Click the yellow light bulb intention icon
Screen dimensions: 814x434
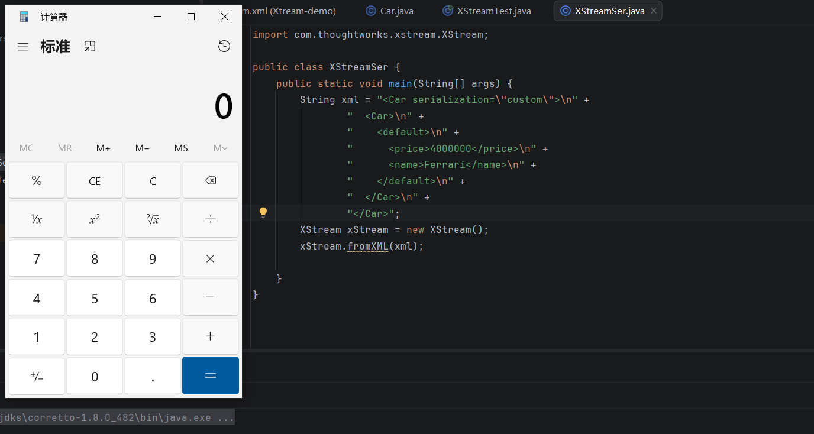tap(264, 213)
